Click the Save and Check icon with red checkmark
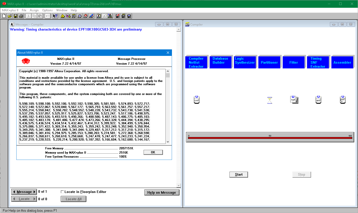358x213 pixels. click(117, 16)
